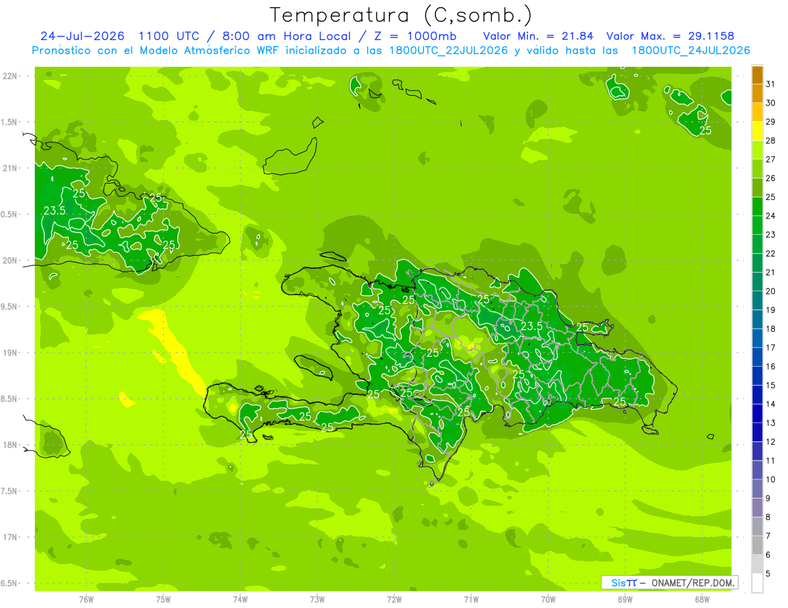Click the legend scale value 30
The height and width of the screenshot is (608, 788).
[x=771, y=103]
